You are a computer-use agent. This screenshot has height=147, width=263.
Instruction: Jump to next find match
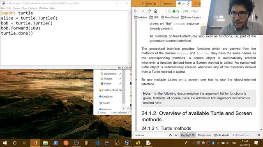pyautogui.click(x=176, y=135)
